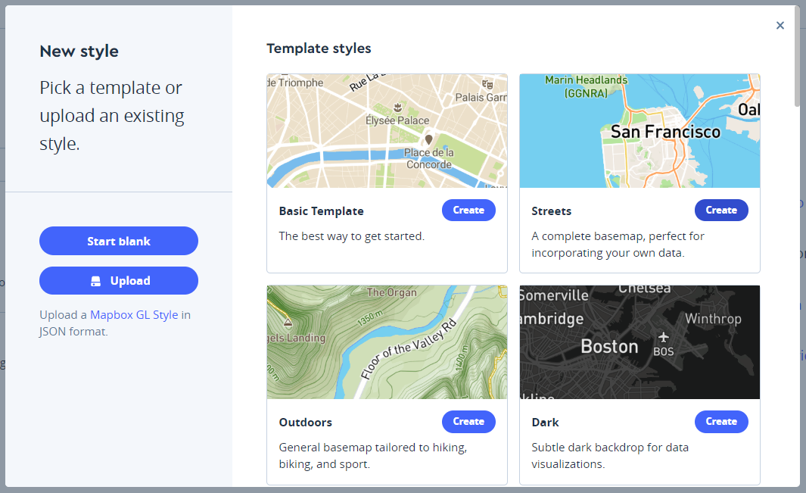The width and height of the screenshot is (806, 493).
Task: Select the Streets San Francisco map preview
Action: 640,130
